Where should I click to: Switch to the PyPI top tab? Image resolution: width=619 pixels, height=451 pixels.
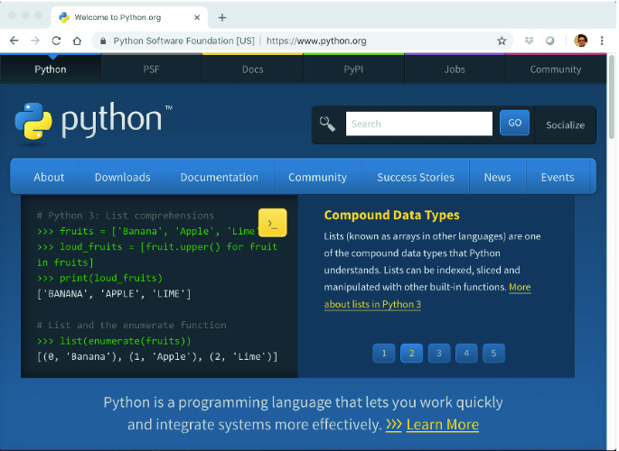pos(353,69)
